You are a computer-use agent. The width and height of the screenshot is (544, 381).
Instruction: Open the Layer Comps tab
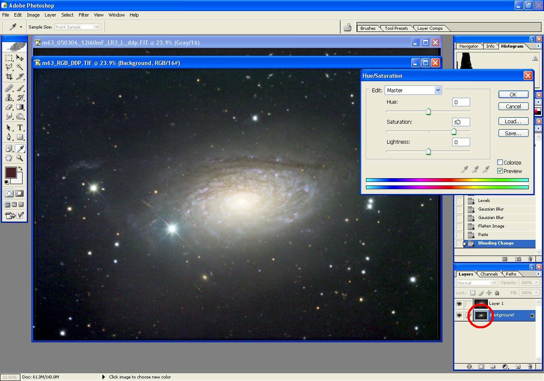click(430, 28)
